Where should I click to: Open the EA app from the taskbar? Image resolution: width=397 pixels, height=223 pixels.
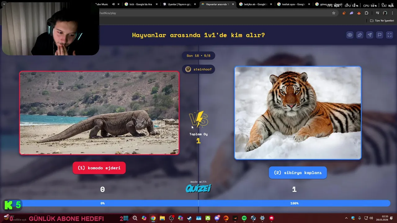click(x=226, y=218)
